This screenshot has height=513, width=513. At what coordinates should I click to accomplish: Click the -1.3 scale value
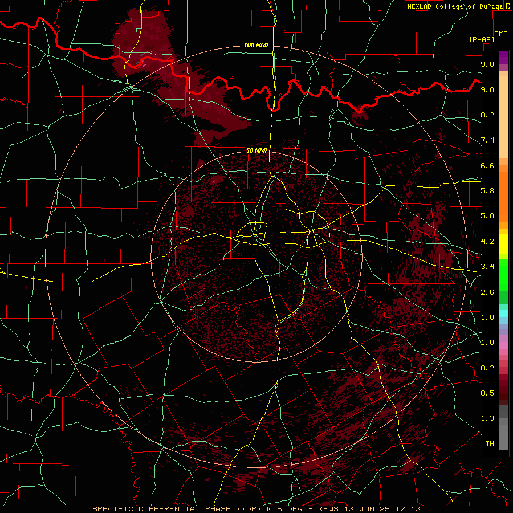(x=485, y=418)
